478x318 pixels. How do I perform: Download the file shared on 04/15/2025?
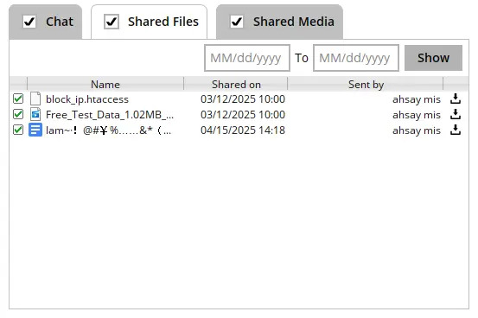[456, 130]
